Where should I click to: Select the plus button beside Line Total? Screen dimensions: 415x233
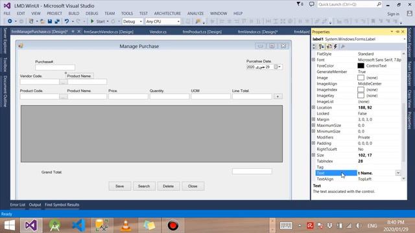(278, 96)
